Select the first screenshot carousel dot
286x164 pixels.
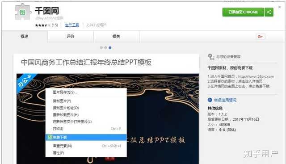(101, 48)
